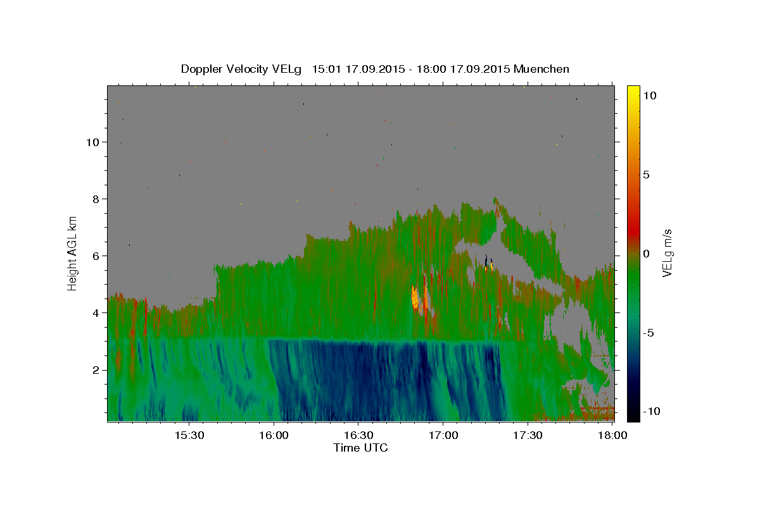Click the black bottom of the colorbar
The image size is (760, 506).
tap(633, 414)
